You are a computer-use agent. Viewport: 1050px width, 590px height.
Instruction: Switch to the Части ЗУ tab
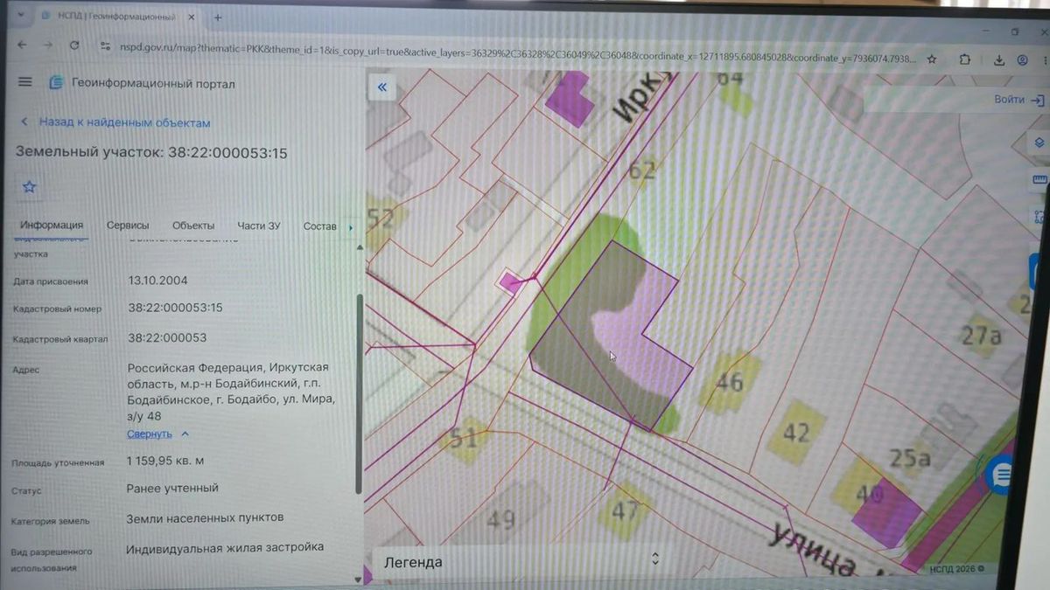(259, 226)
